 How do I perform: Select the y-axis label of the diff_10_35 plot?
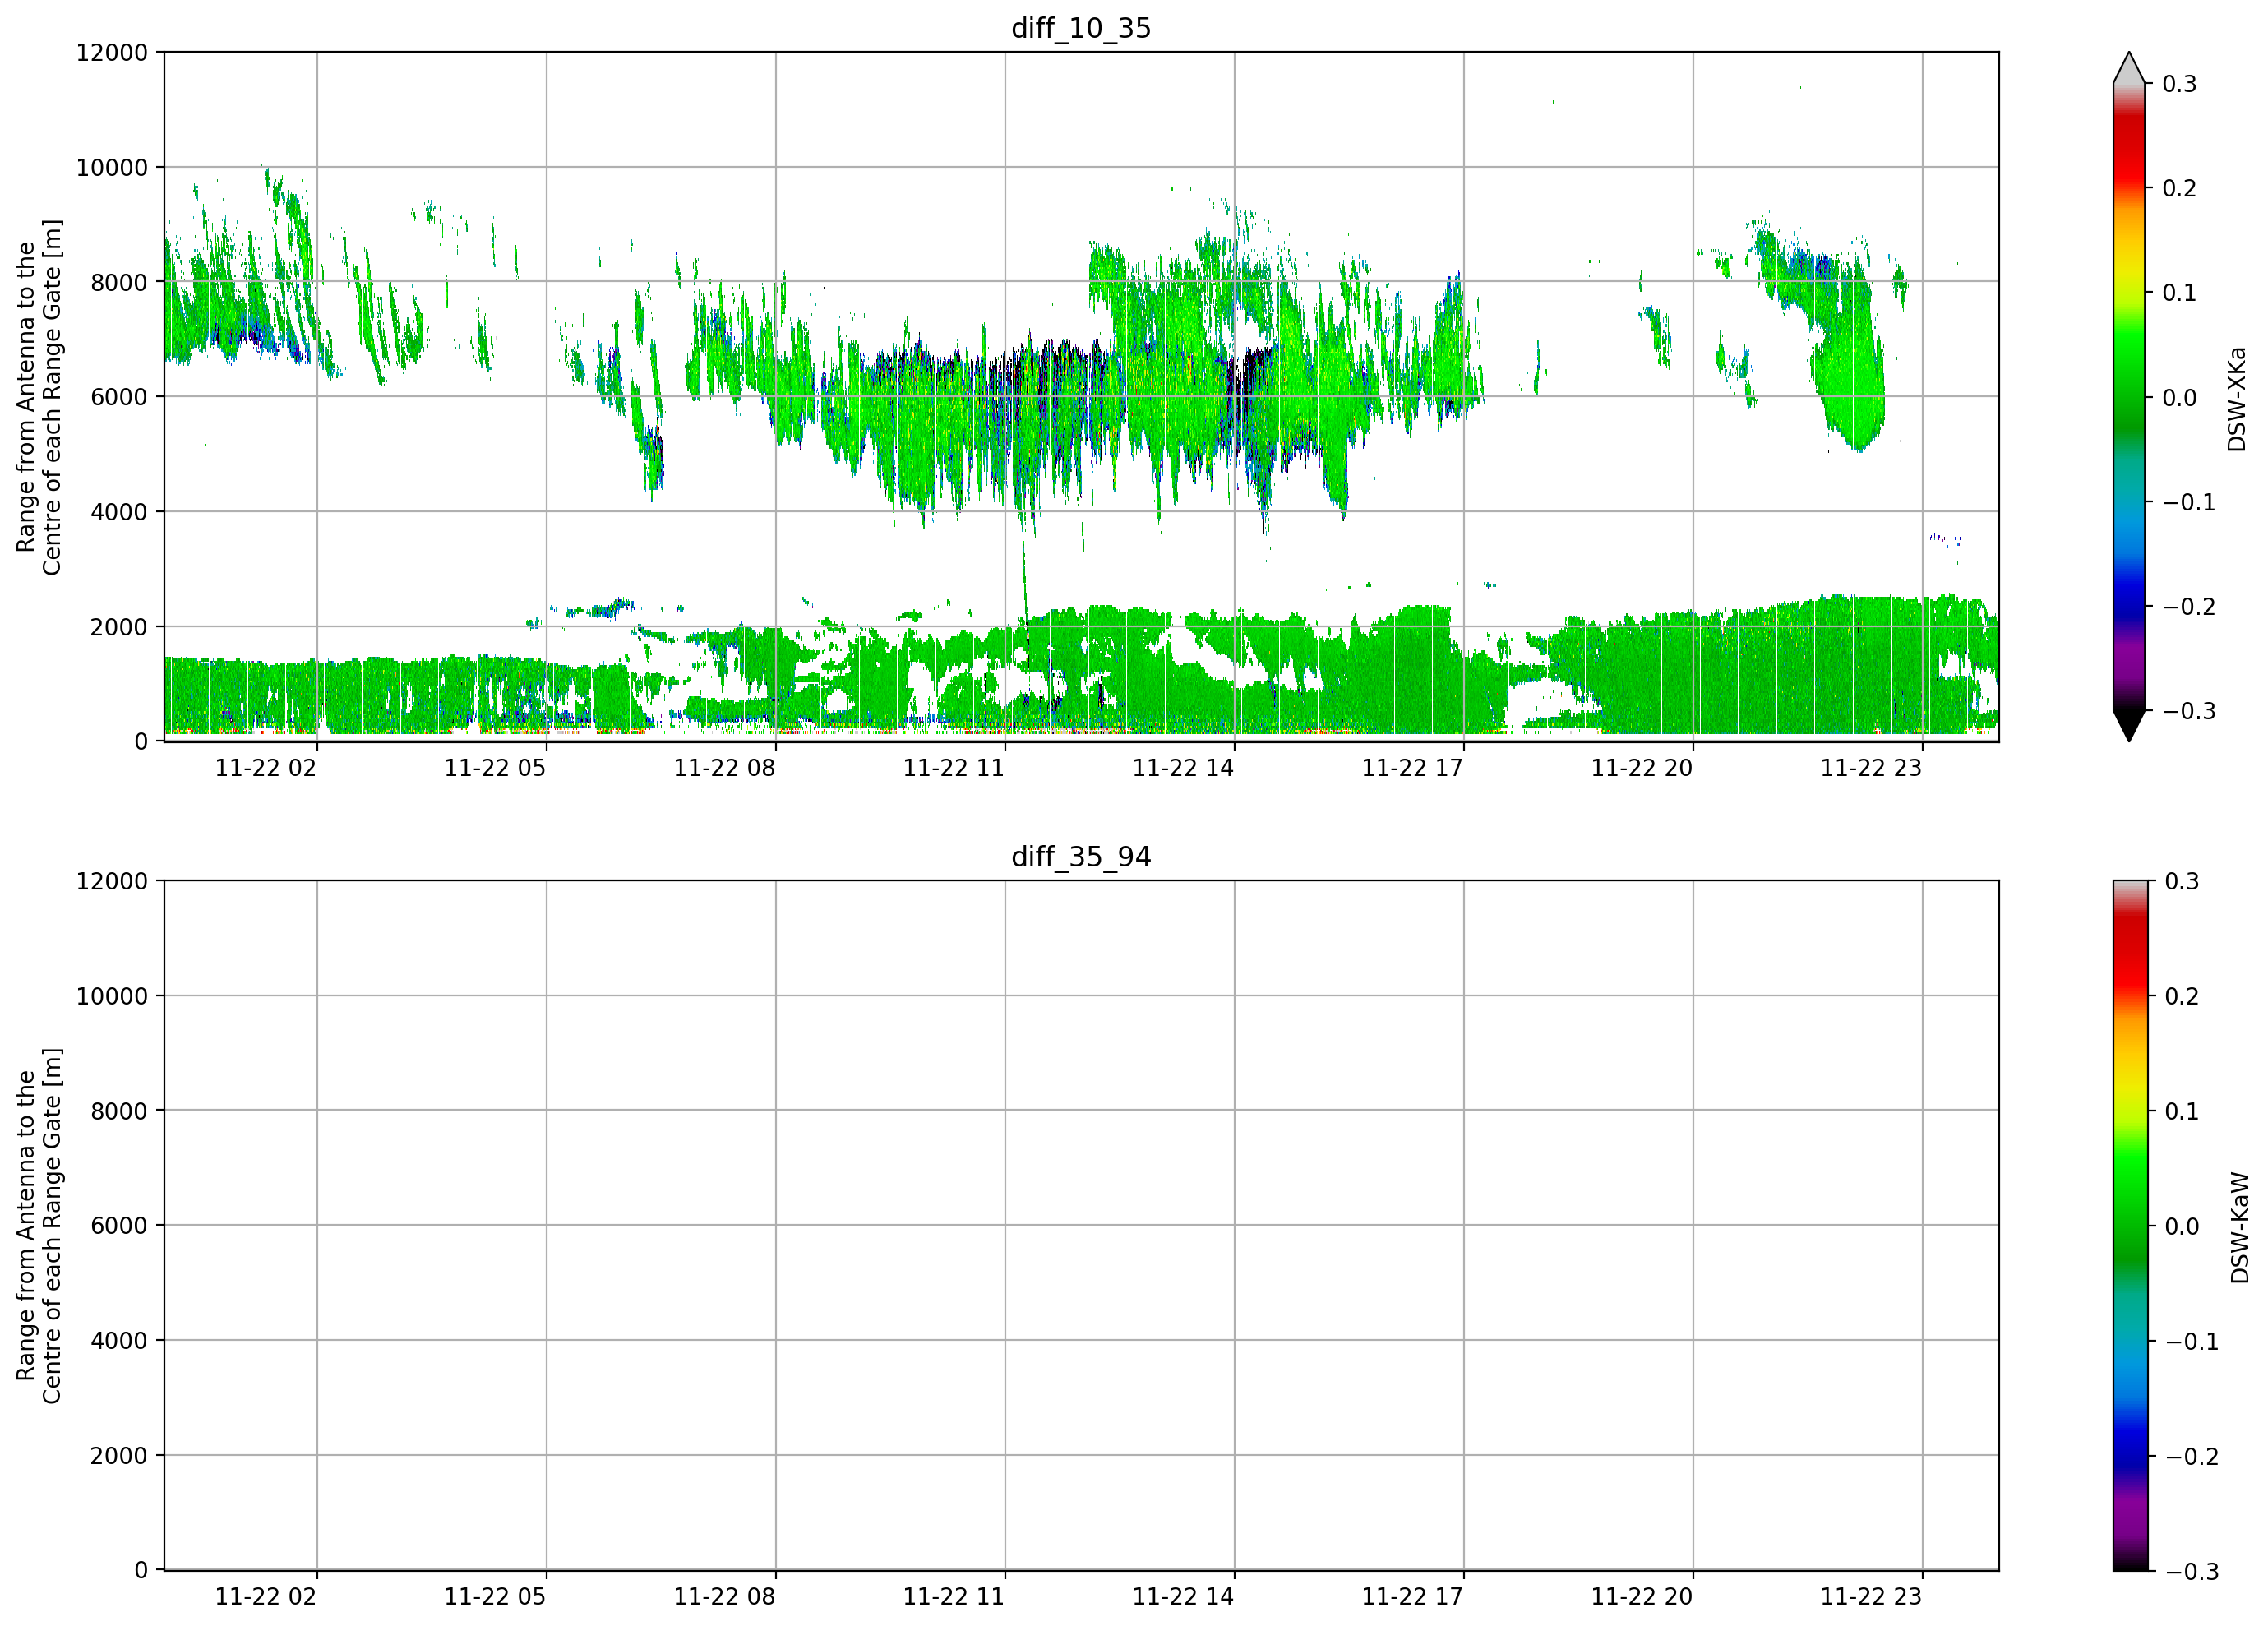(39, 397)
